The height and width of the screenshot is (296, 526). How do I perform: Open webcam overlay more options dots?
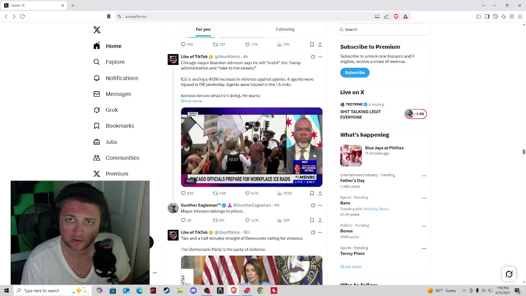[x=155, y=273]
